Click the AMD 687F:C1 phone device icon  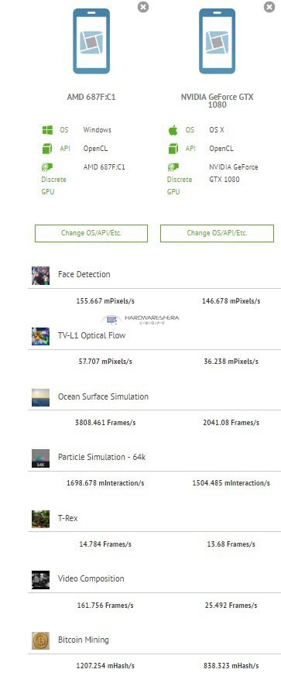91,41
